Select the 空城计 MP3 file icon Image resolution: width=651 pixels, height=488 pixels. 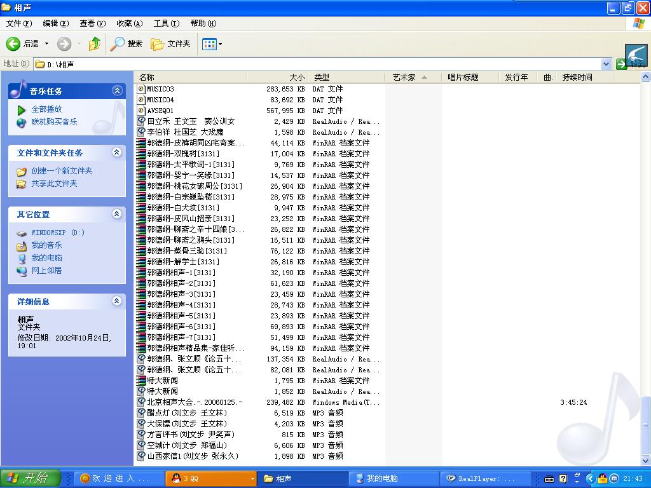point(142,445)
